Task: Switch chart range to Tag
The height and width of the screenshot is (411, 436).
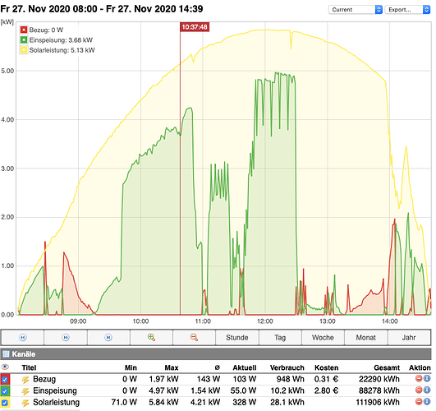Action: click(280, 338)
